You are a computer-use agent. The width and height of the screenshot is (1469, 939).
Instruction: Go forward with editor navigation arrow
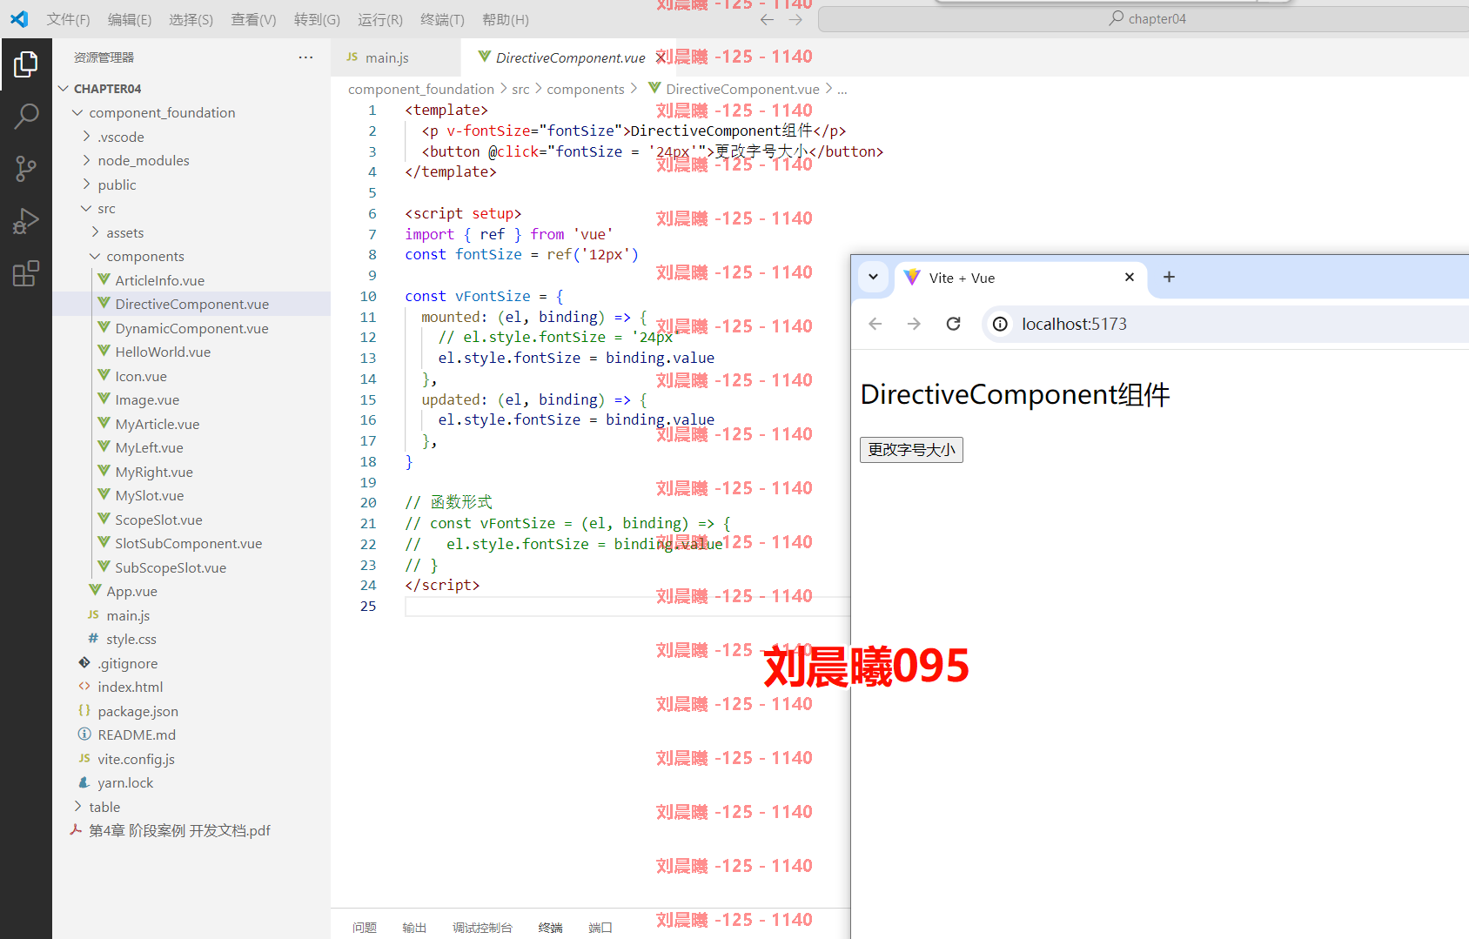tap(795, 19)
